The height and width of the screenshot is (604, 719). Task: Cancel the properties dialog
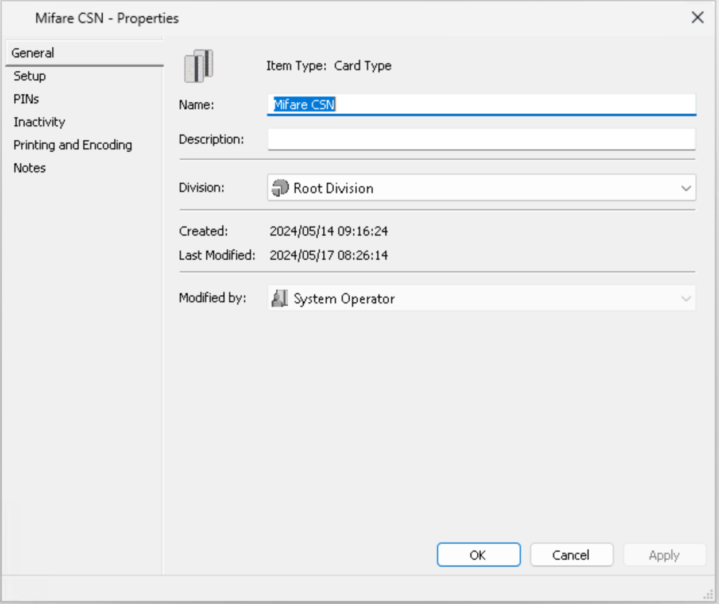tap(571, 555)
